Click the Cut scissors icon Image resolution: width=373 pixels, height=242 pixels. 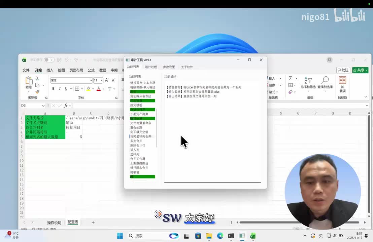(x=37, y=78)
